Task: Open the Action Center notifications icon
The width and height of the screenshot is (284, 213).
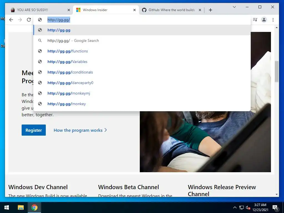Action: tap(275, 208)
